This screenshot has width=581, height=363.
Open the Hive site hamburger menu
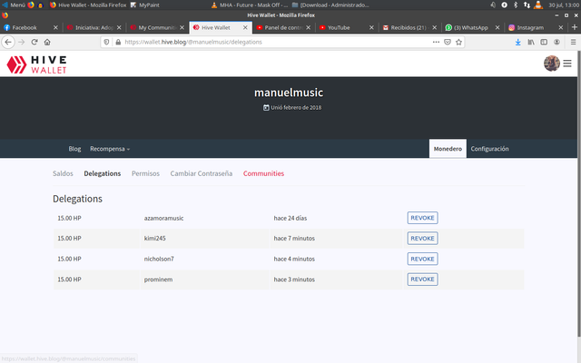pyautogui.click(x=567, y=64)
